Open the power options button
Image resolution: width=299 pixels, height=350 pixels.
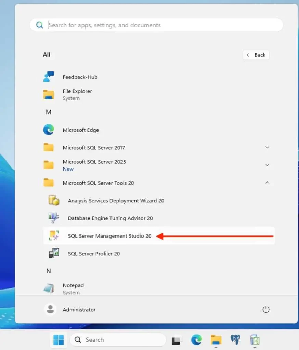pyautogui.click(x=266, y=309)
